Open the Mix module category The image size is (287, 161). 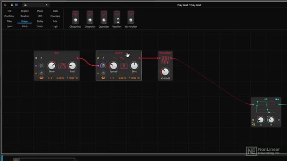pos(55,21)
